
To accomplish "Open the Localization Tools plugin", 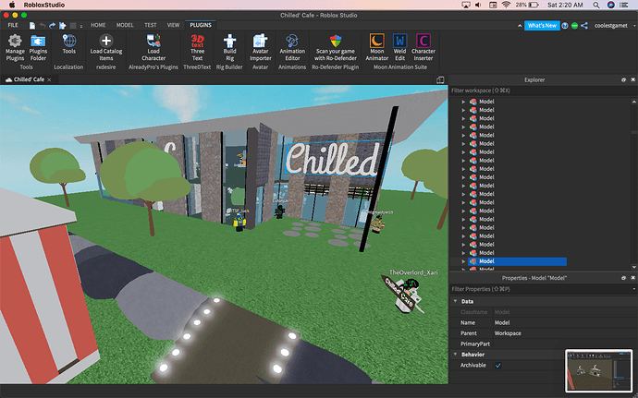I will click(x=68, y=44).
